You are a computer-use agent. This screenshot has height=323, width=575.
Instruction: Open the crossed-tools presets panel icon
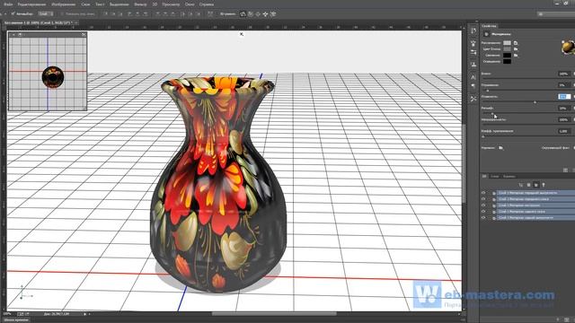[473, 99]
